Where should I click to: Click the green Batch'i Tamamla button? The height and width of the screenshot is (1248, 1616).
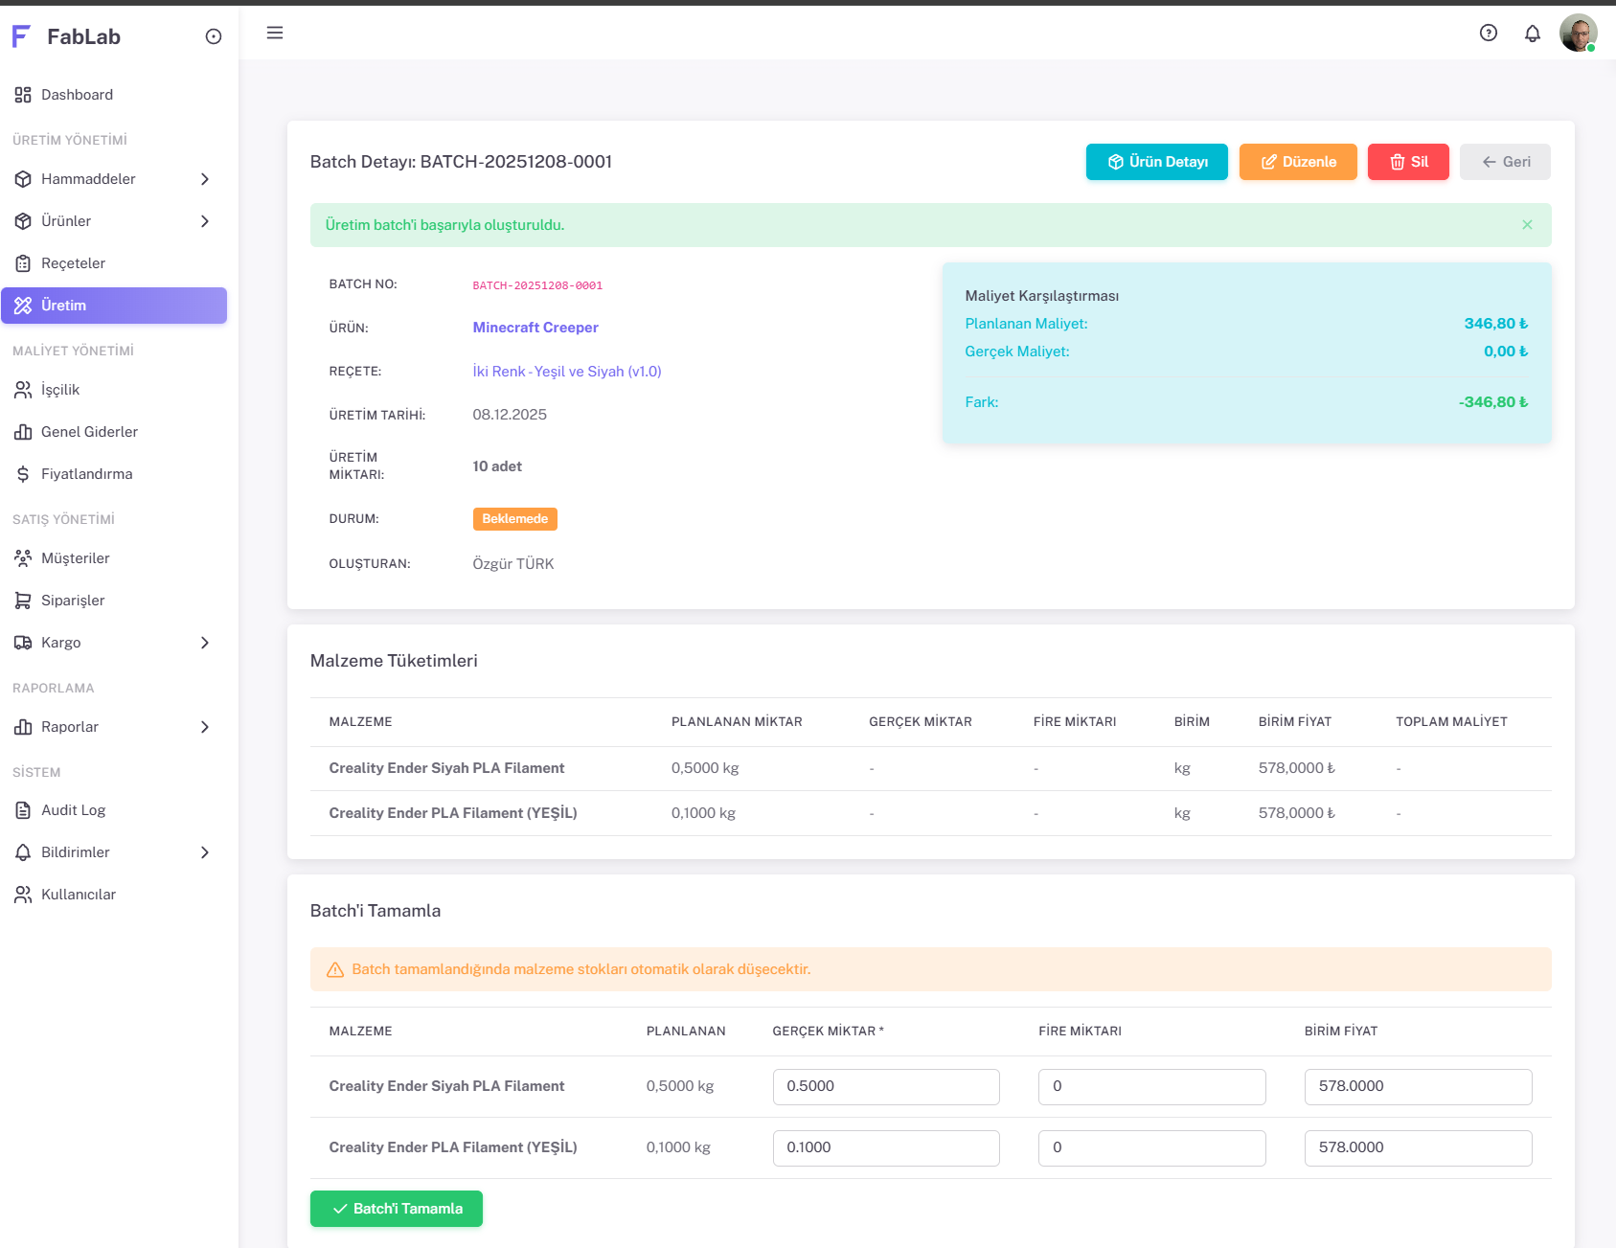point(397,1209)
